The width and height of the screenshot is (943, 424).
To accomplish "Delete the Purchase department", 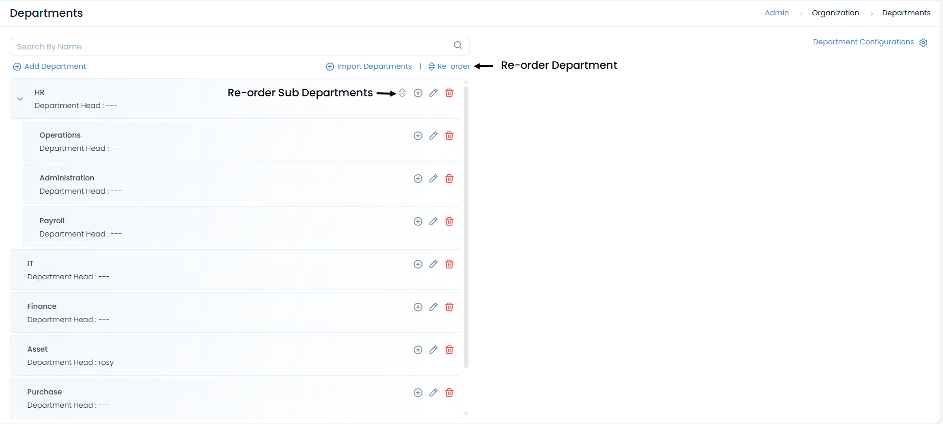I will [x=449, y=392].
